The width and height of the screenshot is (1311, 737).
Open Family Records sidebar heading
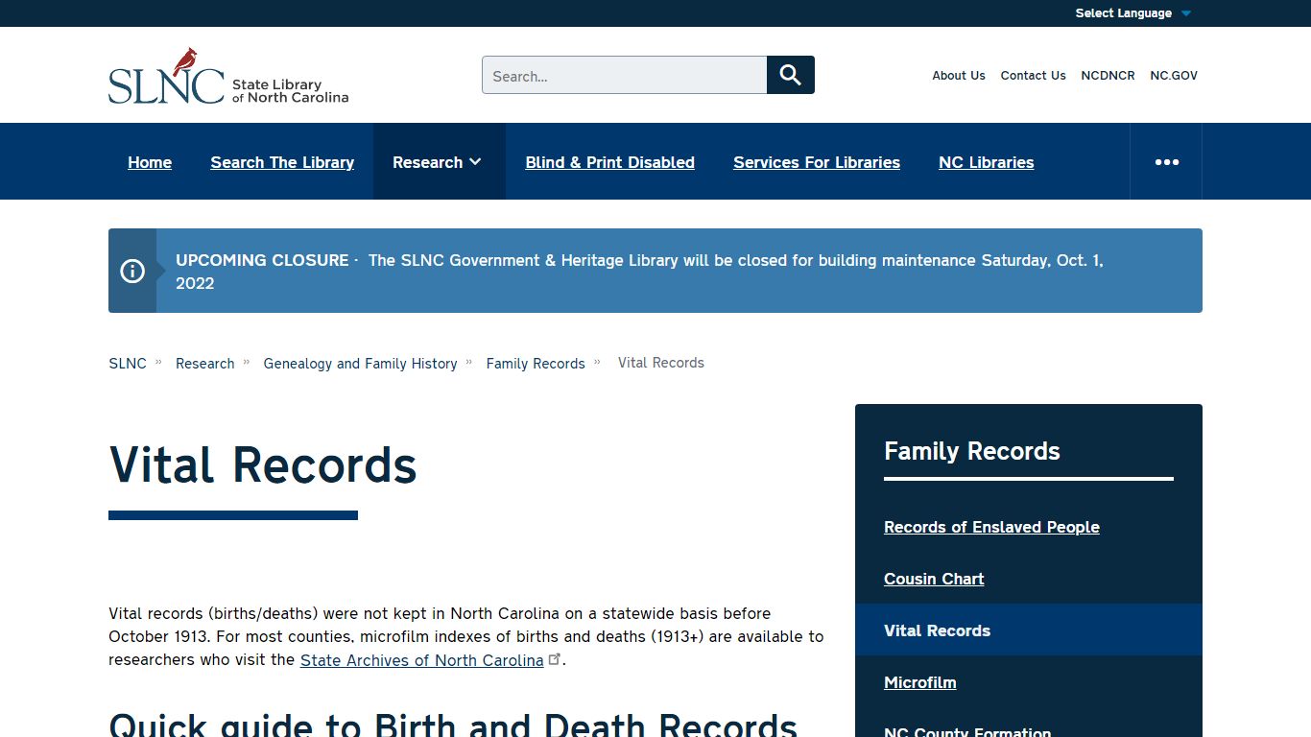coord(972,451)
